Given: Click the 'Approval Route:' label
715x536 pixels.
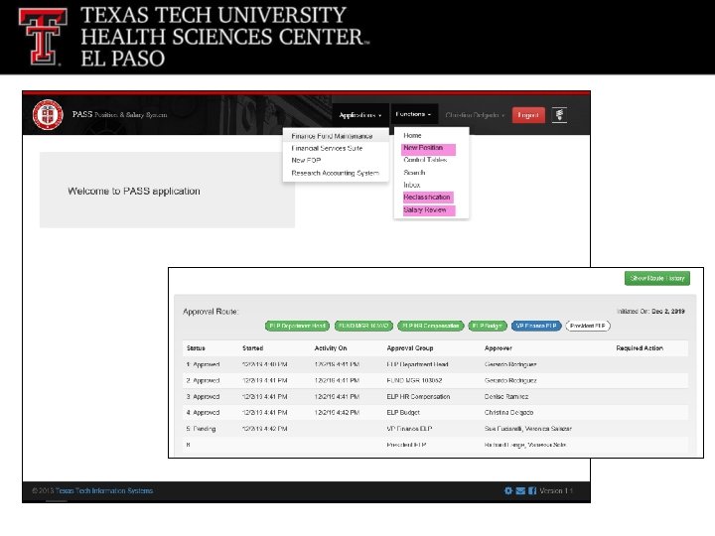Looking at the screenshot, I should pyautogui.click(x=211, y=312).
